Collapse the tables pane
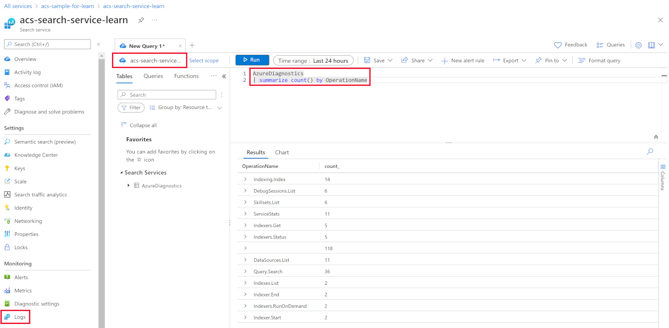Image resolution: width=669 pixels, height=328 pixels. (224, 77)
